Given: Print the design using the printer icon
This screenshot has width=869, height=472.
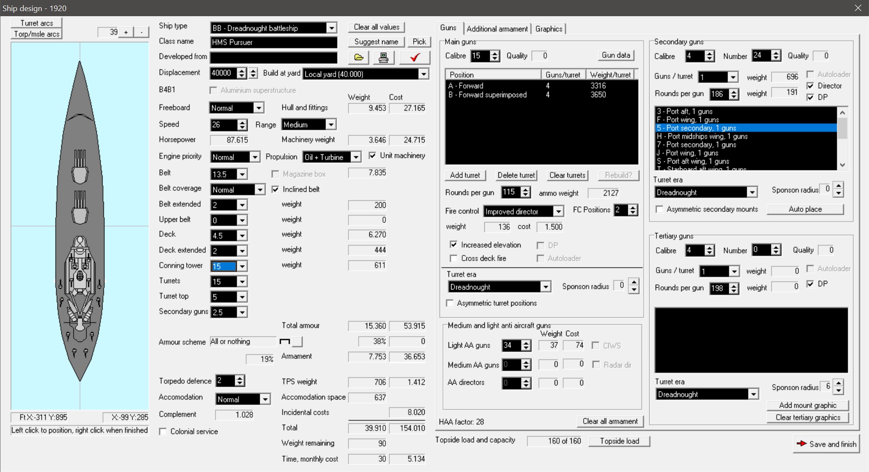Looking at the screenshot, I should pyautogui.click(x=383, y=58).
